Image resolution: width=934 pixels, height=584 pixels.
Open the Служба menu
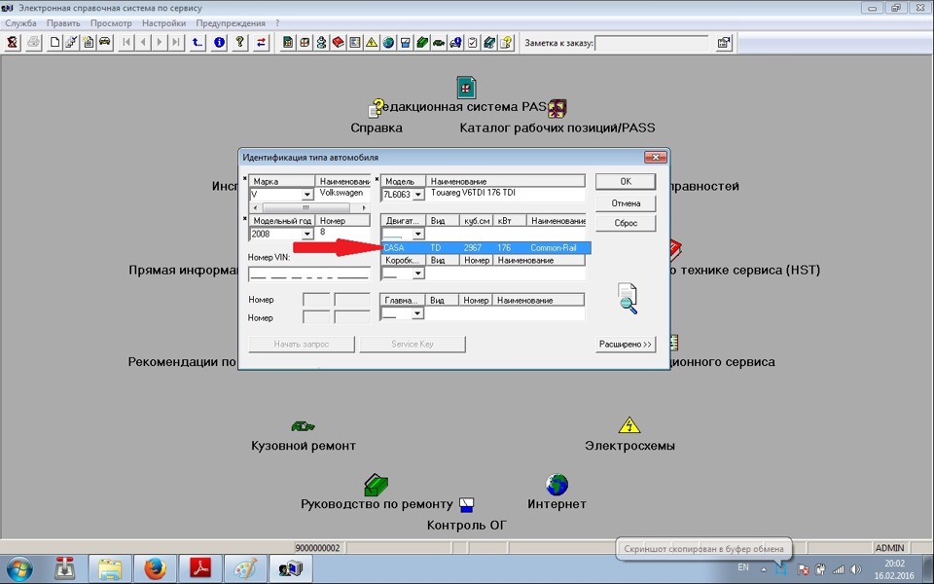pos(20,23)
